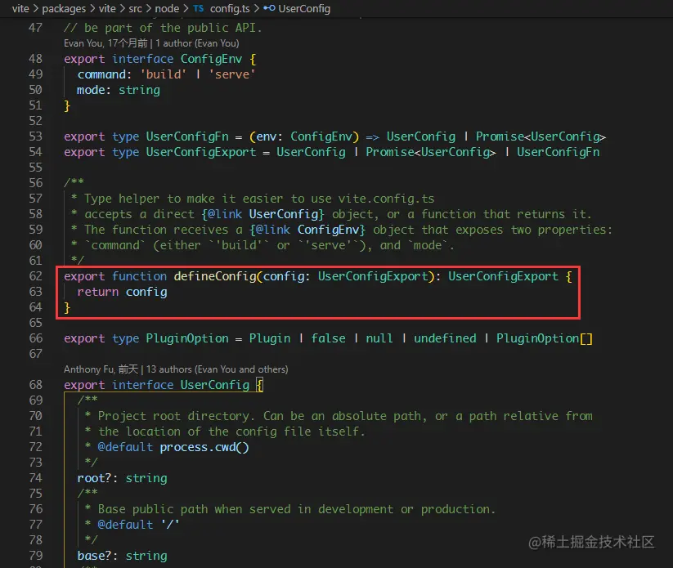Viewport: 673px width, 568px height.
Task: Expand the node breadcrumb entry
Action: click(167, 9)
